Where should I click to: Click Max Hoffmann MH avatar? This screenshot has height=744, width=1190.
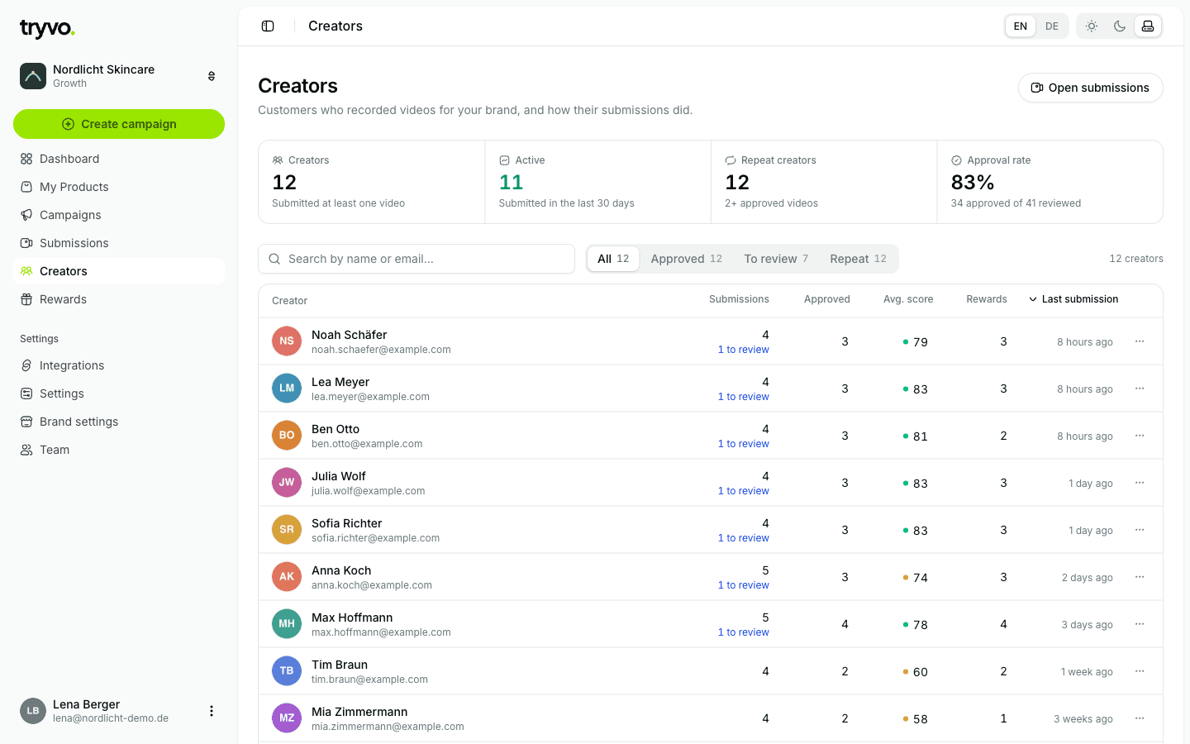287,624
